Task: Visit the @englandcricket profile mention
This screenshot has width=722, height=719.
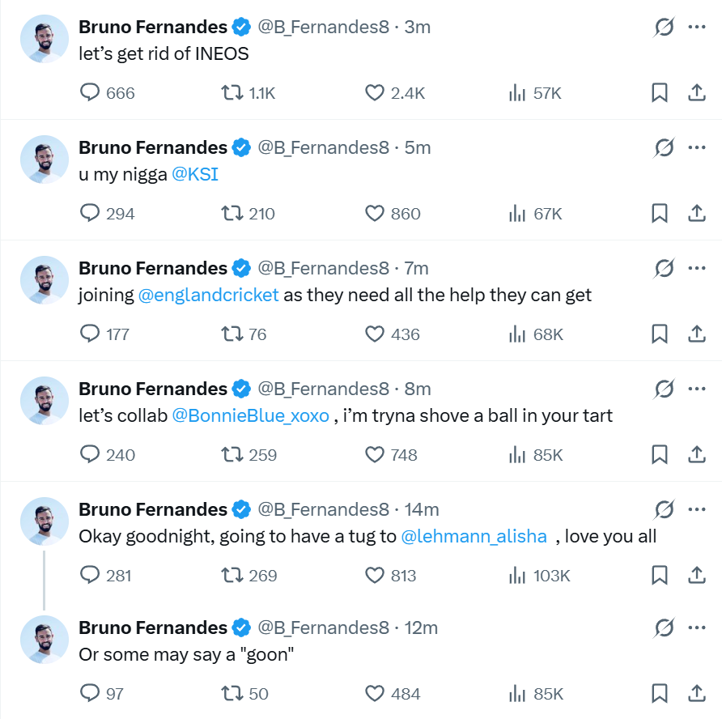Action: pos(209,295)
